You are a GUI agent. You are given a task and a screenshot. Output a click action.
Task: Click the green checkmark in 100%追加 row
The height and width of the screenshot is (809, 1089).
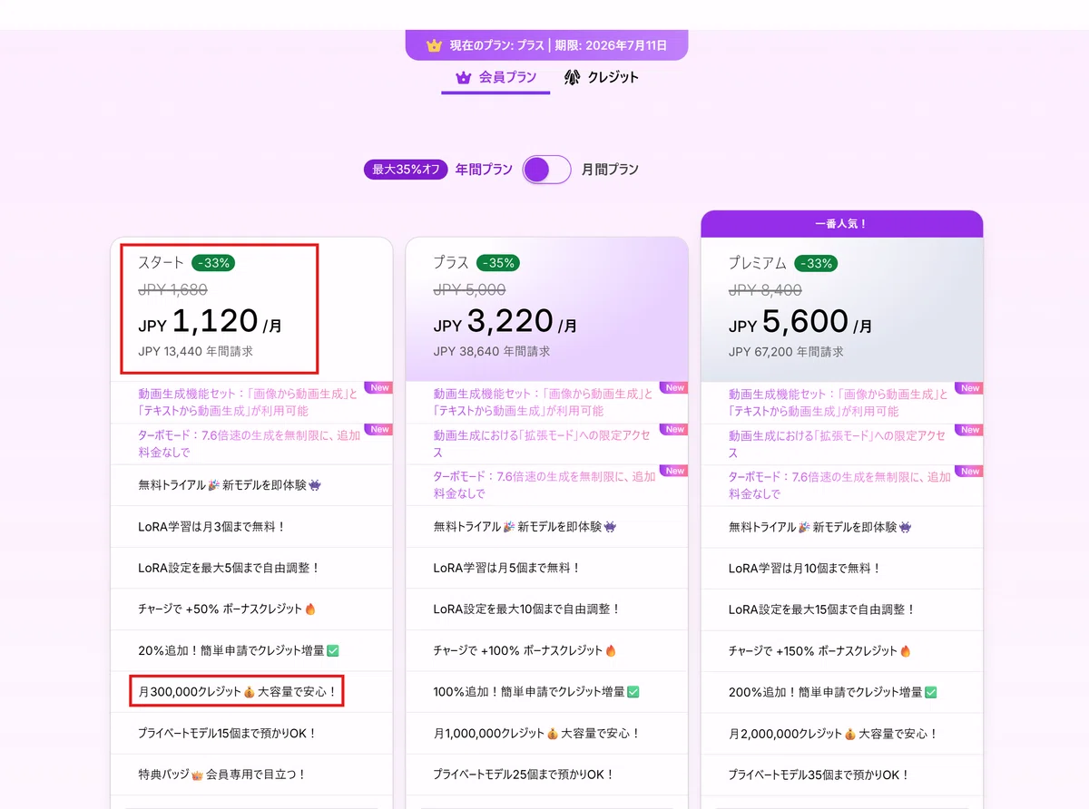coord(633,692)
